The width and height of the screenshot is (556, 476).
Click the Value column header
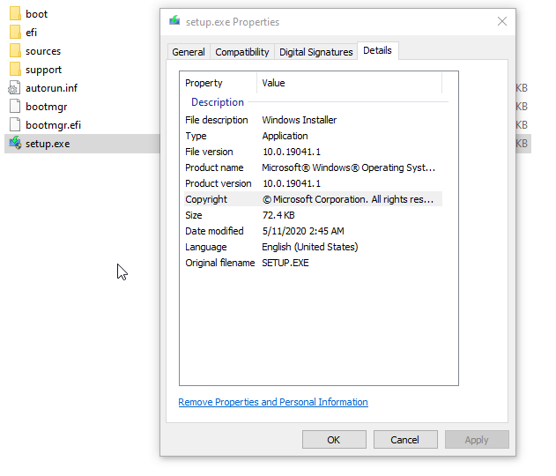349,83
